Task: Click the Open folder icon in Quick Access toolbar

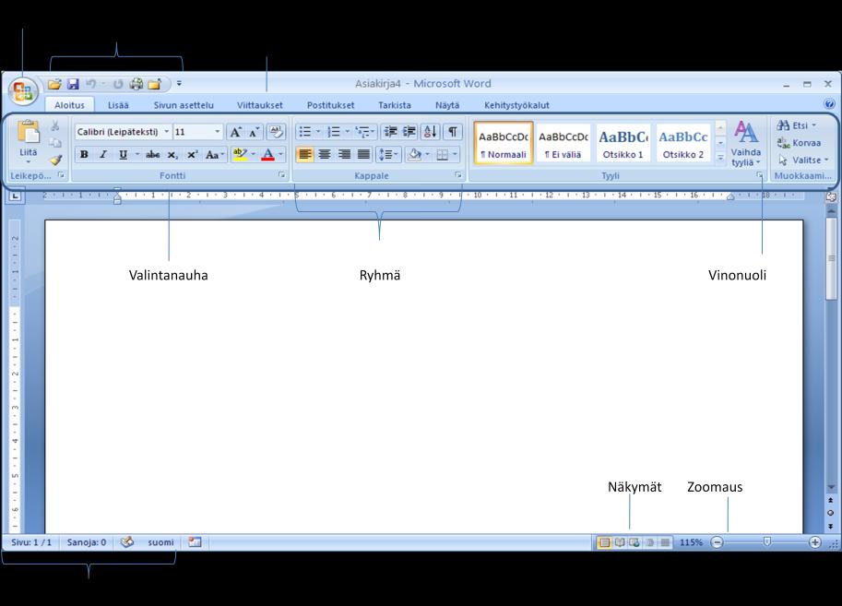Action: pos(54,84)
